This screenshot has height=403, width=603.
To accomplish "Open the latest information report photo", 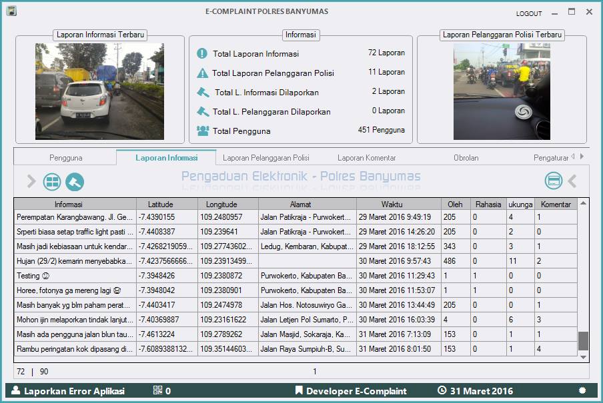I will [99, 91].
